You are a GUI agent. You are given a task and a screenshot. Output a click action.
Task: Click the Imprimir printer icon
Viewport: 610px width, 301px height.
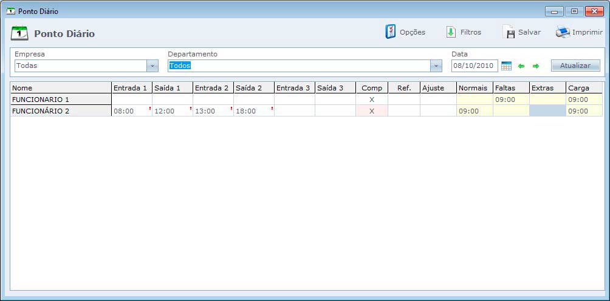pos(563,32)
